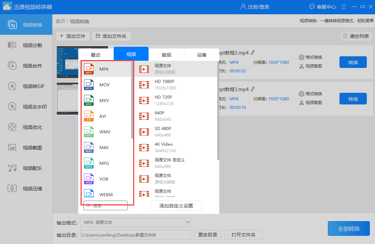Click the 清空列表 button
Screen dimensions: 375x244
(x=356, y=36)
